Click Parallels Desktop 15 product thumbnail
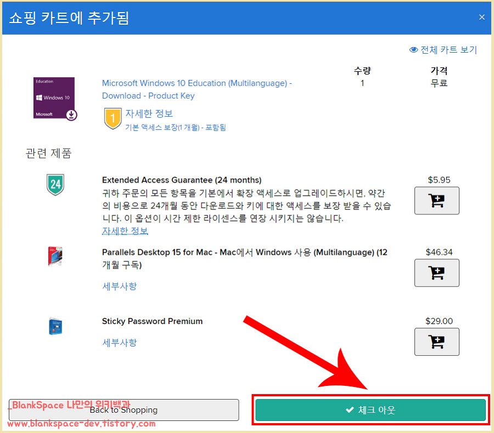This screenshot has height=433, width=494. pos(55,256)
